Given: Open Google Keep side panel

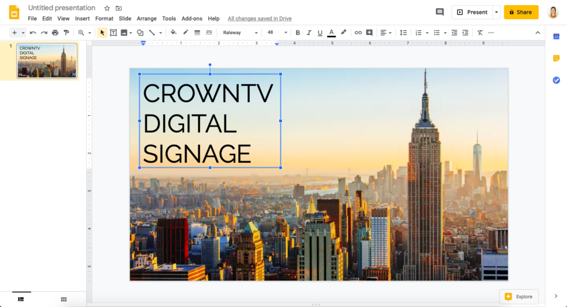Looking at the screenshot, I should 556,58.
